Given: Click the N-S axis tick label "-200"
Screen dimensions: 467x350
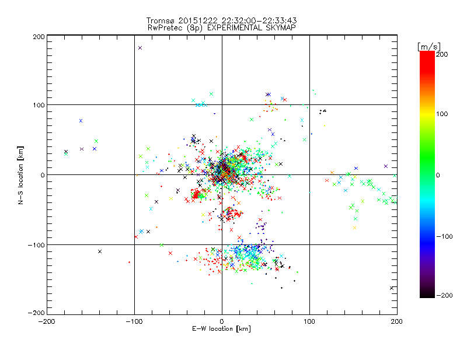Looking at the screenshot, I should 36,313.
